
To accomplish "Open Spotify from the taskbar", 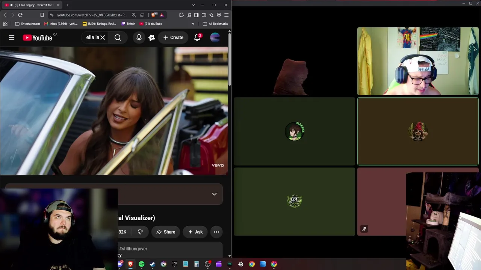I will click(141, 264).
